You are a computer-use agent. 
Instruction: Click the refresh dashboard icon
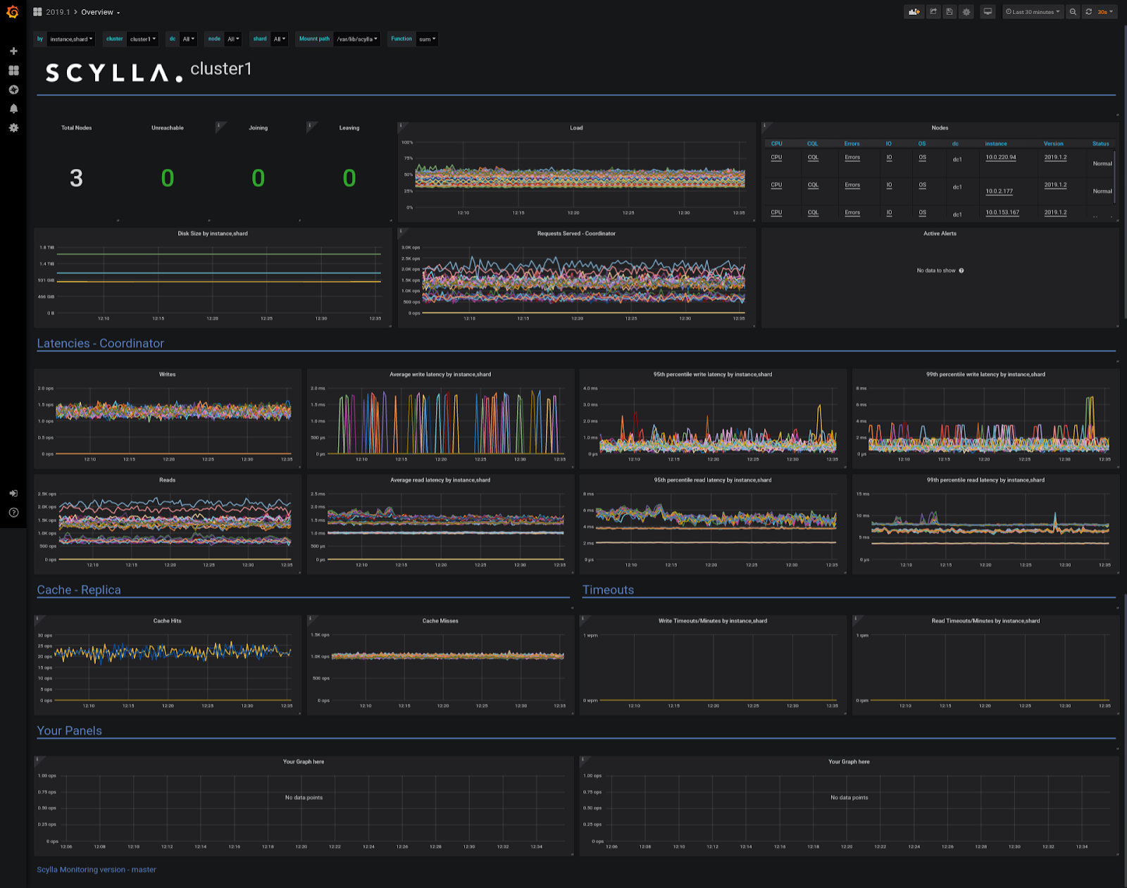pos(1088,12)
